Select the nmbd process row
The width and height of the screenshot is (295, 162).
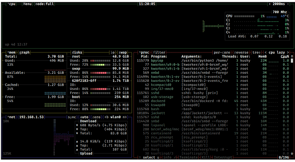(213, 72)
